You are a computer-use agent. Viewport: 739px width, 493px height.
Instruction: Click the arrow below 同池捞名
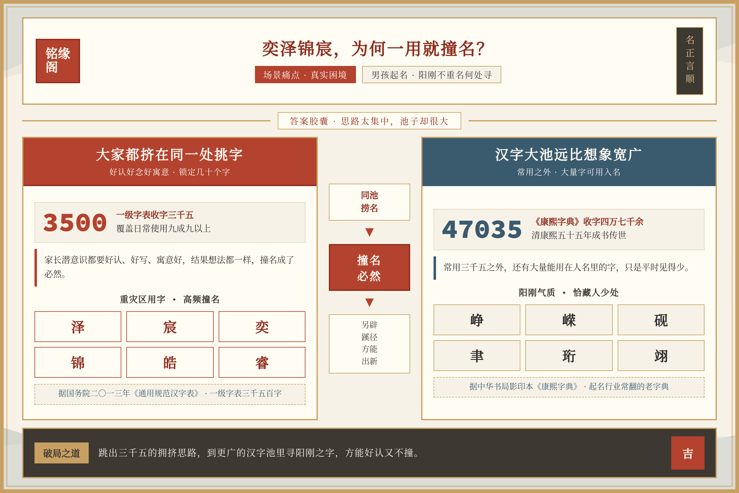[369, 232]
